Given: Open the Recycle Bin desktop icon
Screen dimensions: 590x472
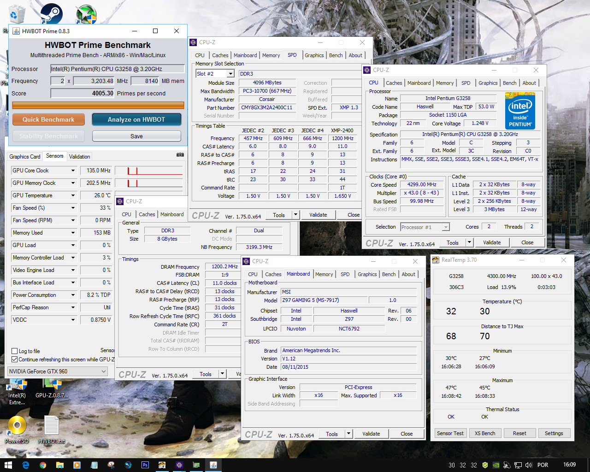Looking at the screenshot, I should (17, 15).
